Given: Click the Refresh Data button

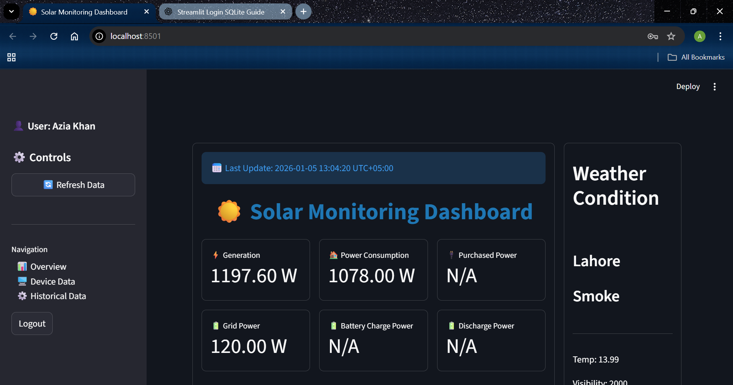Looking at the screenshot, I should coord(73,185).
